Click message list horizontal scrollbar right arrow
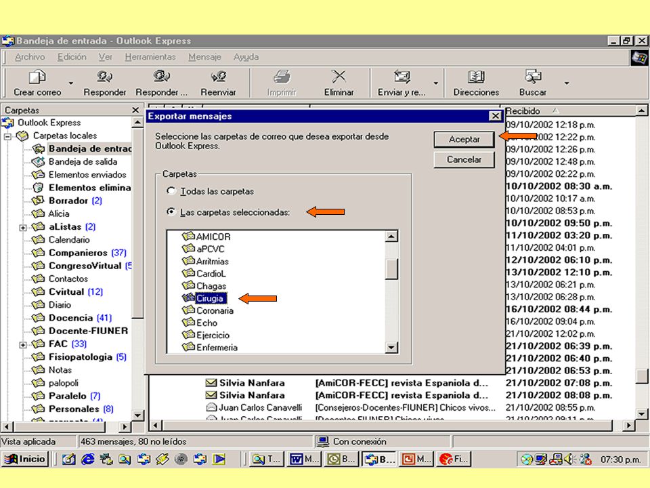 pyautogui.click(x=629, y=425)
